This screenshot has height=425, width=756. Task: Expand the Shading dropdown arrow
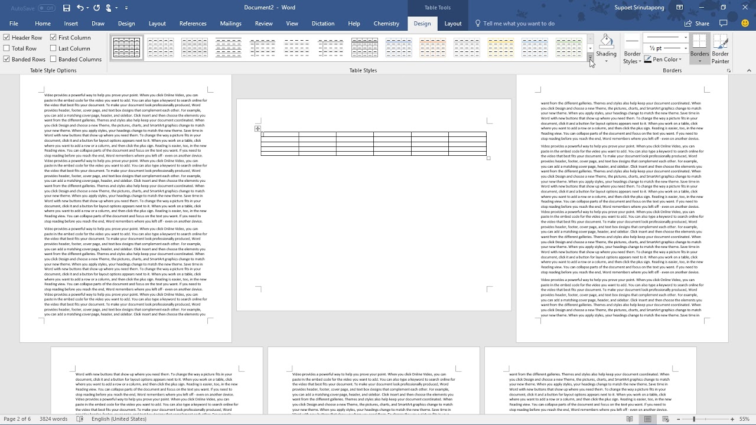[x=606, y=61]
